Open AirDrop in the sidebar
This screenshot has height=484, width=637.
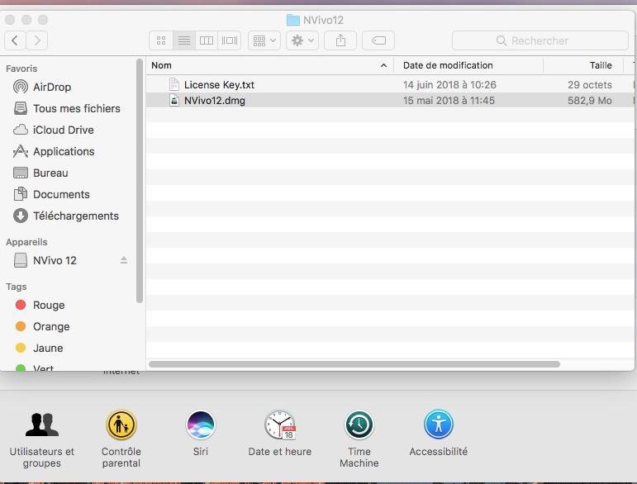click(52, 87)
